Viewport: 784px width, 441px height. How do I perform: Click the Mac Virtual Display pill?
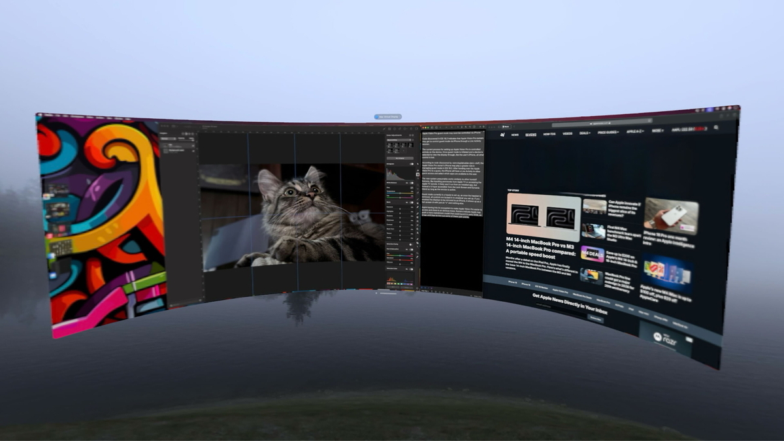387,116
